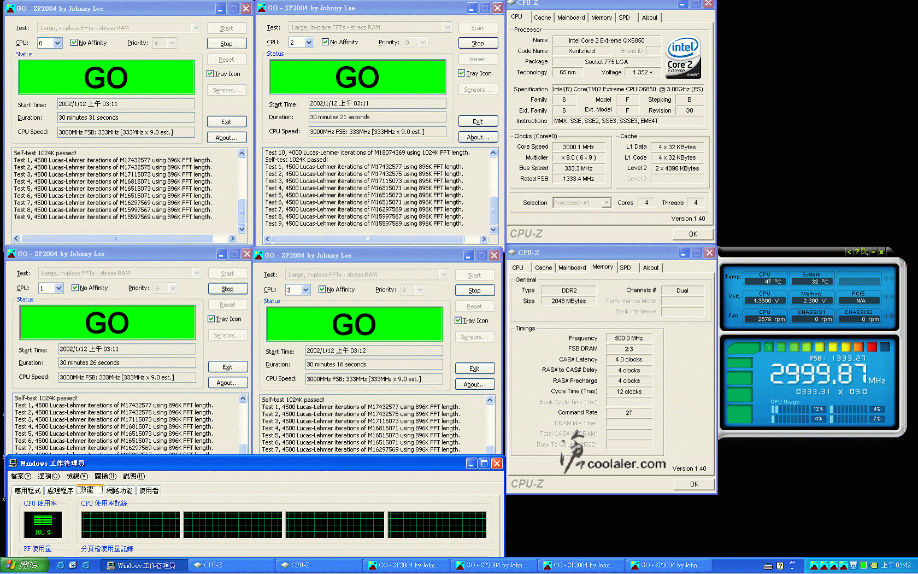Click the Duration field in CPU 0 window
This screenshot has height=574, width=918.
(126, 118)
